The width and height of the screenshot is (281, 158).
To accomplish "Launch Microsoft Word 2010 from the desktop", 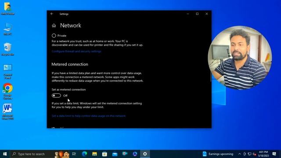I will coord(7,112).
